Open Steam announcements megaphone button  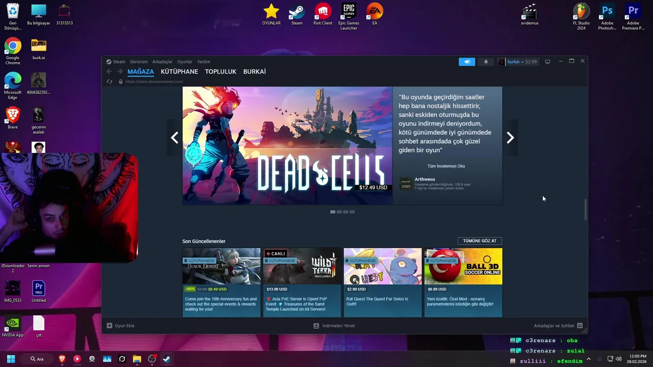467,62
